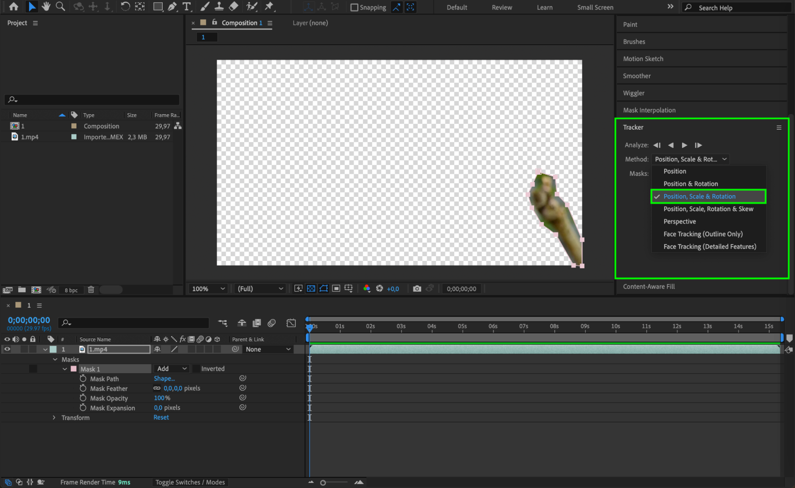Expand the Transform property group
Screen dimensions: 795x488
[x=54, y=418]
